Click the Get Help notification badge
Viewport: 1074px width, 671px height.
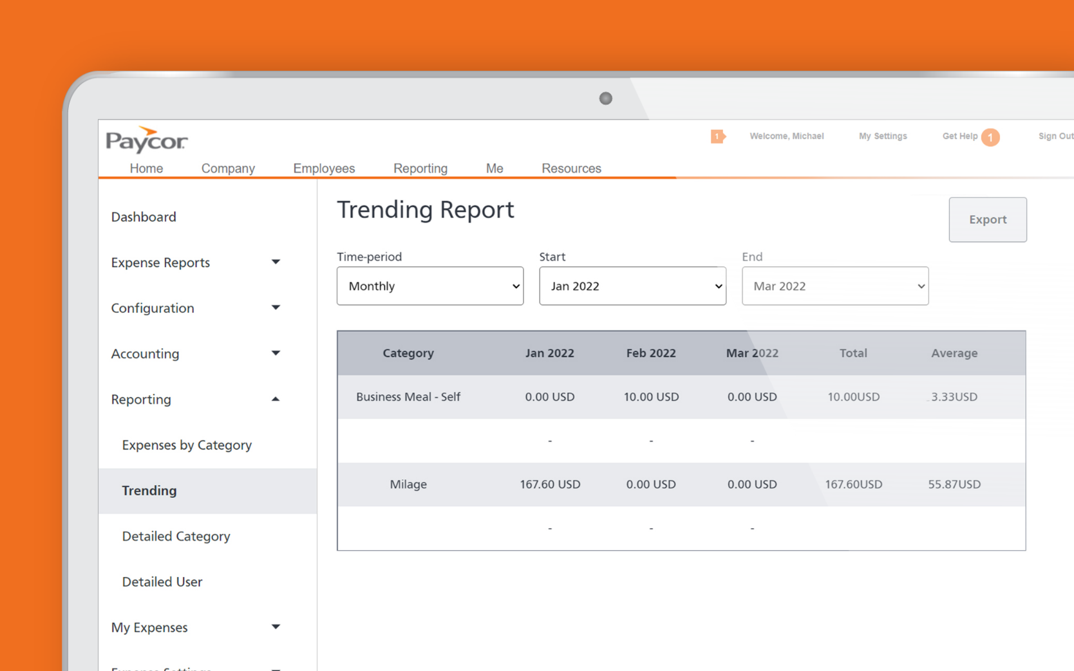point(990,137)
